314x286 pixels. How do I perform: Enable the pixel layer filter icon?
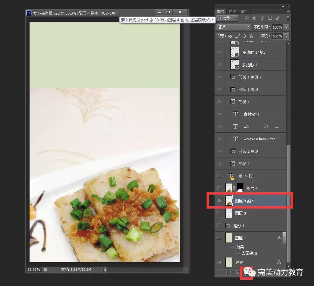point(247,18)
